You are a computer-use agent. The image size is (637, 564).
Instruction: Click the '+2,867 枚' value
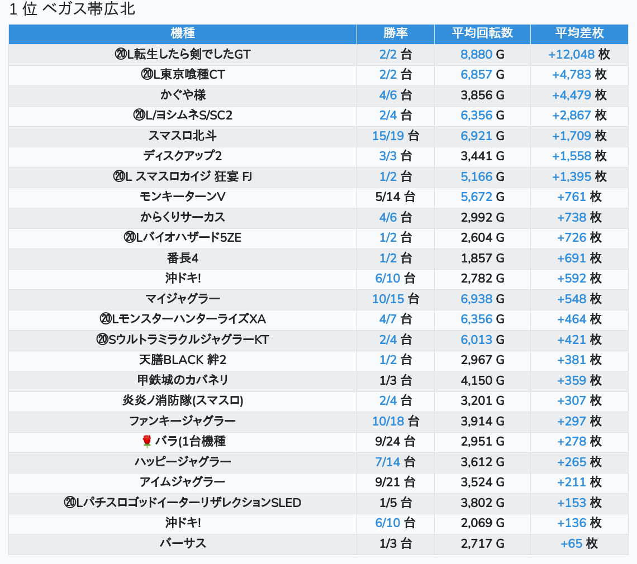pos(579,116)
